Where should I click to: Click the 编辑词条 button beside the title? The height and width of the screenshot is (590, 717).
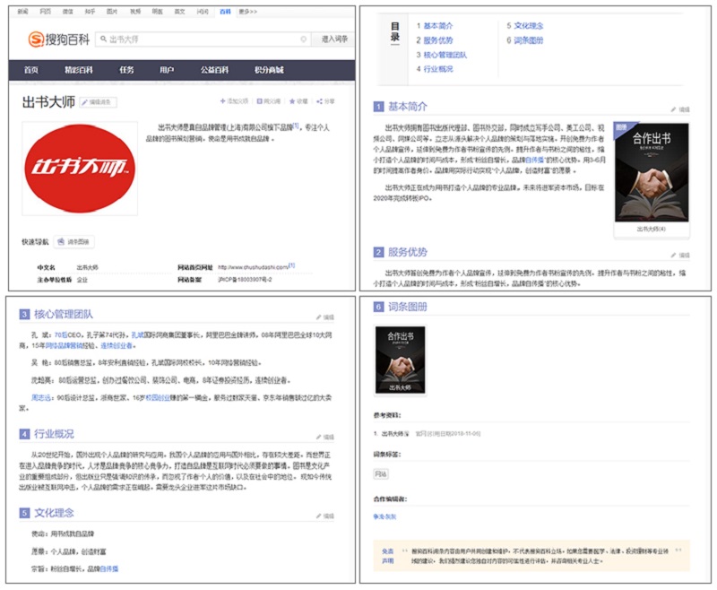[x=97, y=102]
